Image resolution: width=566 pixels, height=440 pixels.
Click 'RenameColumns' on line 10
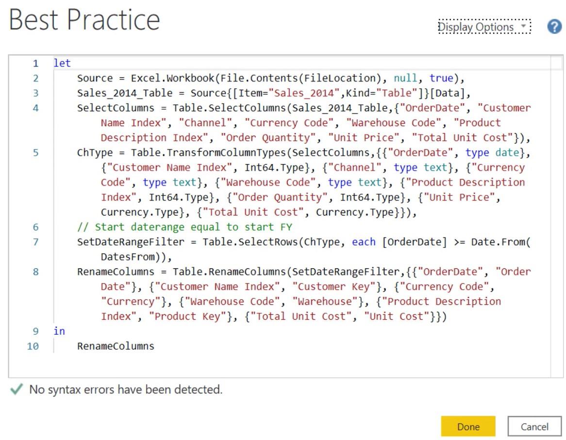coord(116,346)
